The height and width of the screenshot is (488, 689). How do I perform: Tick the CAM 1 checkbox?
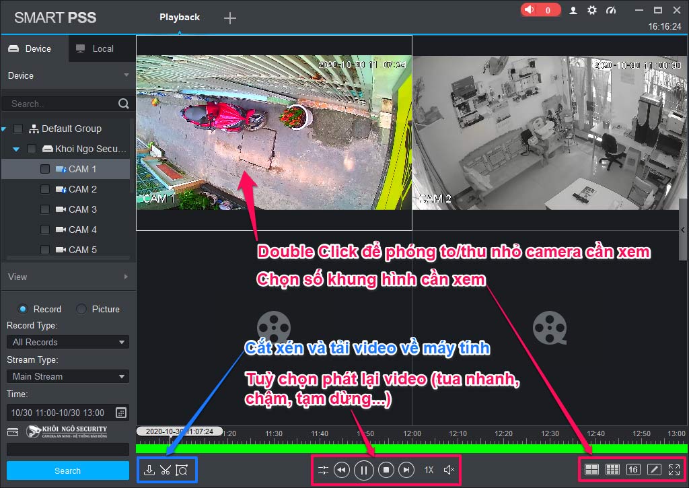[45, 169]
